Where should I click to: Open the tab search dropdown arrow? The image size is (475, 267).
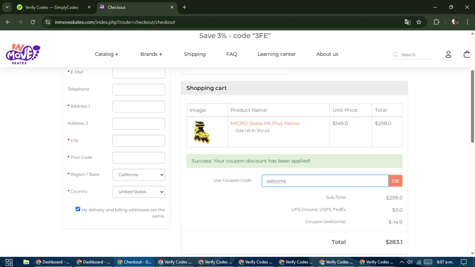pos(7,7)
